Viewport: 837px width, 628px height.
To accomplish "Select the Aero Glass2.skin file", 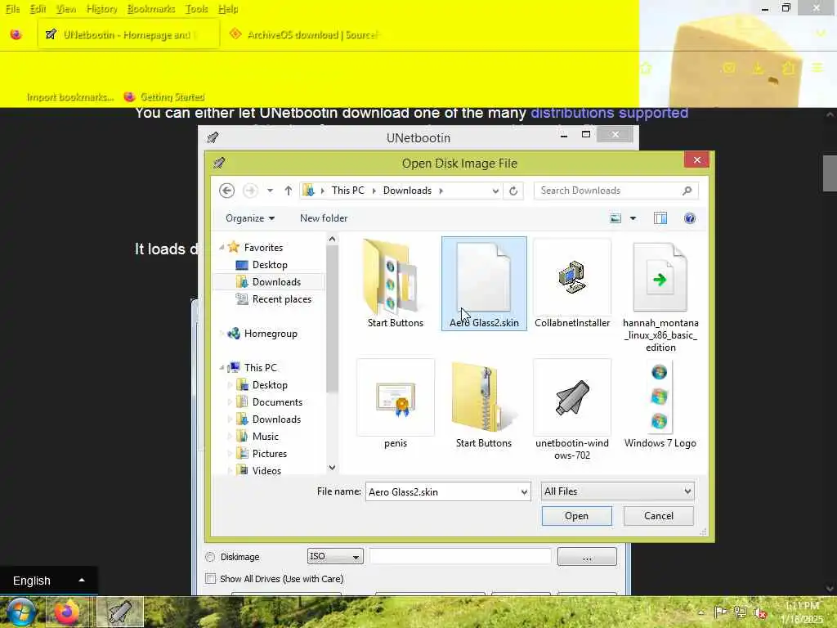I will pyautogui.click(x=484, y=284).
